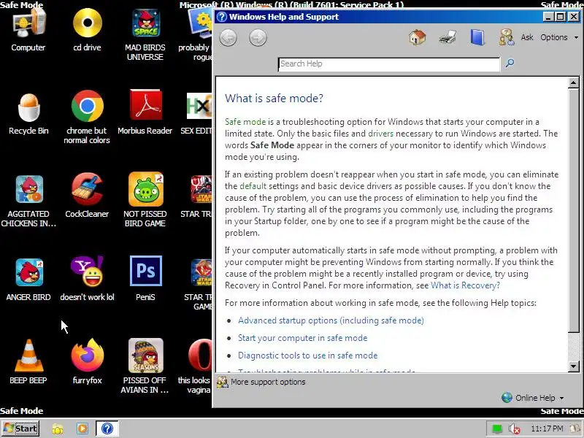Viewport: 584px width, 438px height.
Task: Click the help scrollbar down arrow
Action: pos(573,367)
